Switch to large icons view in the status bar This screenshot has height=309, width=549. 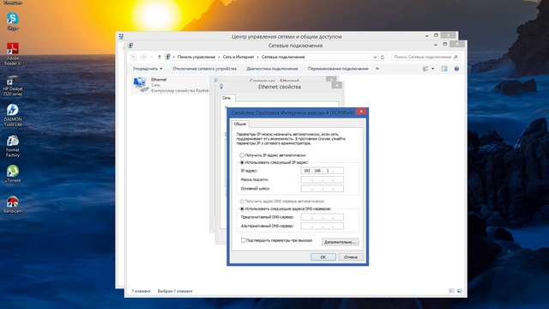point(460,291)
